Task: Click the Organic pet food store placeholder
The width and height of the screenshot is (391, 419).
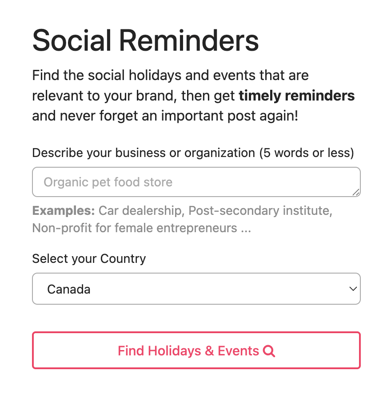Action: 108,182
